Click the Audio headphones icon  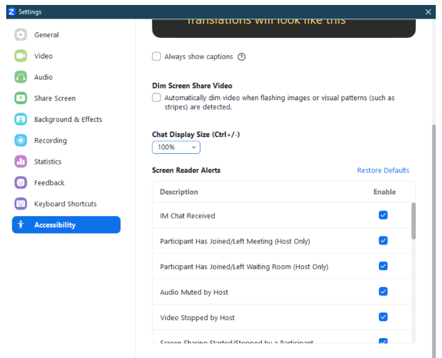(x=21, y=77)
